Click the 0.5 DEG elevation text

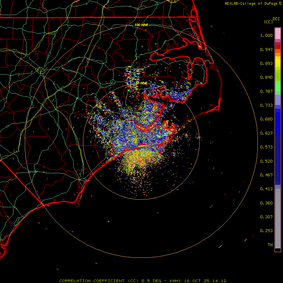[151, 281]
